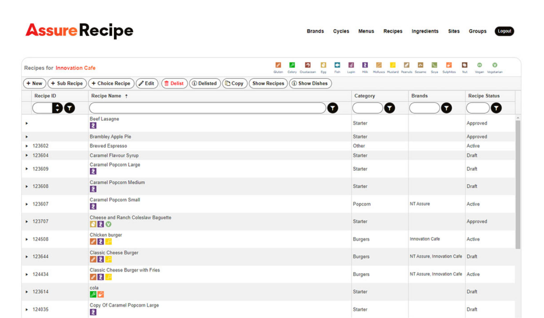Click the Sulphites allergen icon in legend

449,65
